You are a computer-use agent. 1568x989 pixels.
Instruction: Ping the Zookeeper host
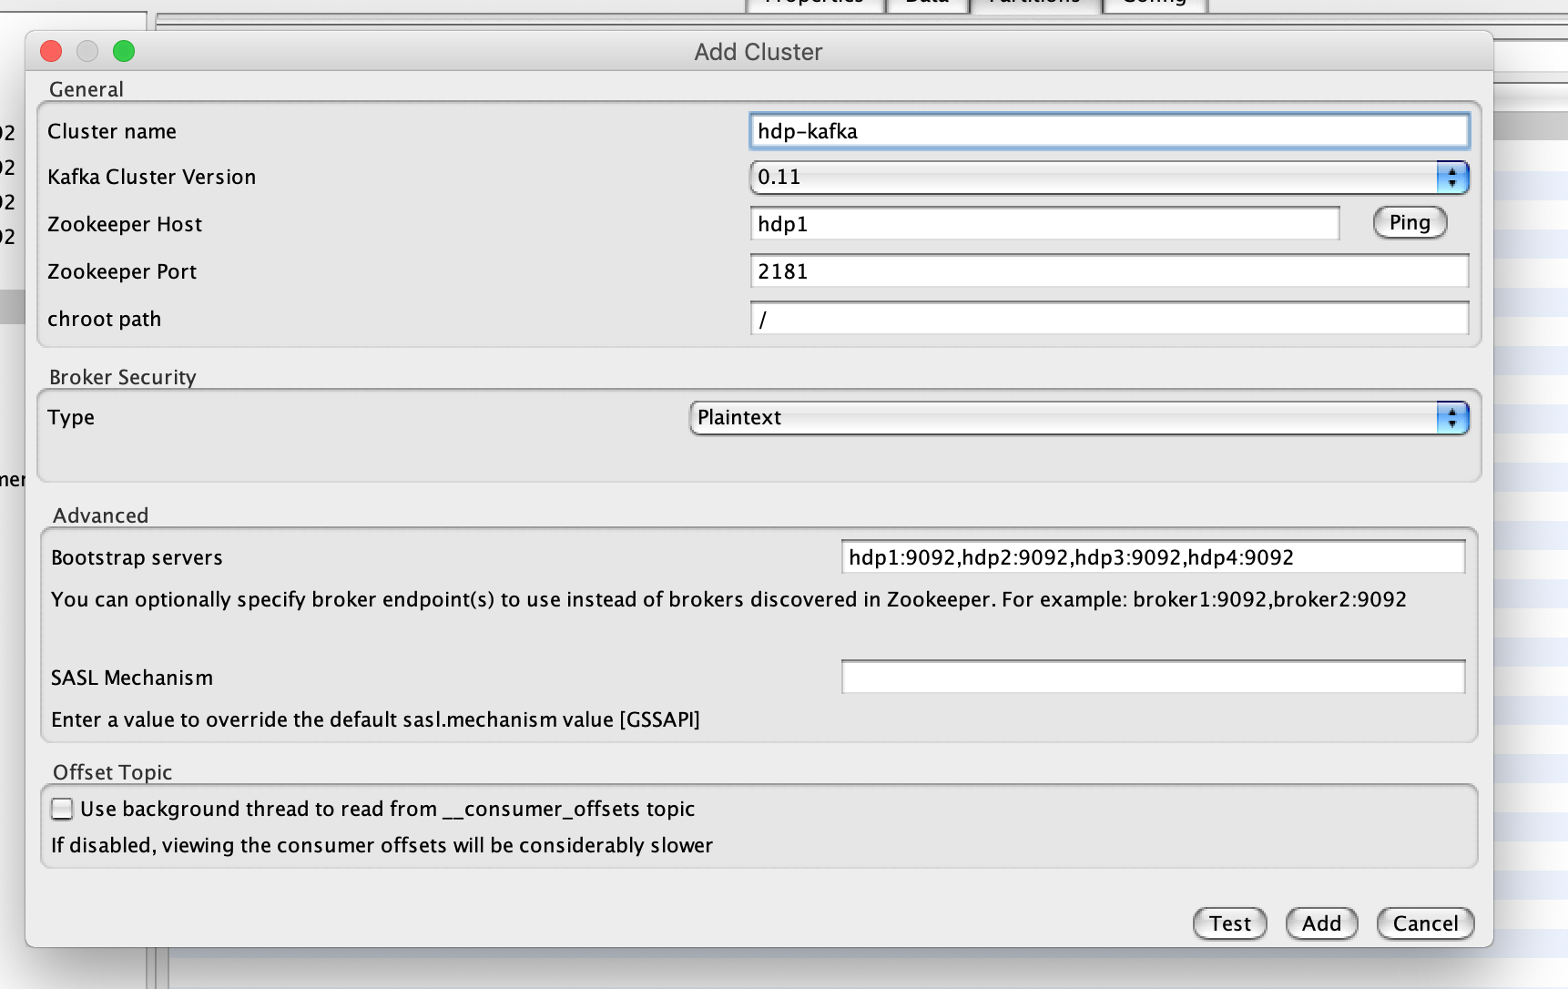click(1410, 222)
